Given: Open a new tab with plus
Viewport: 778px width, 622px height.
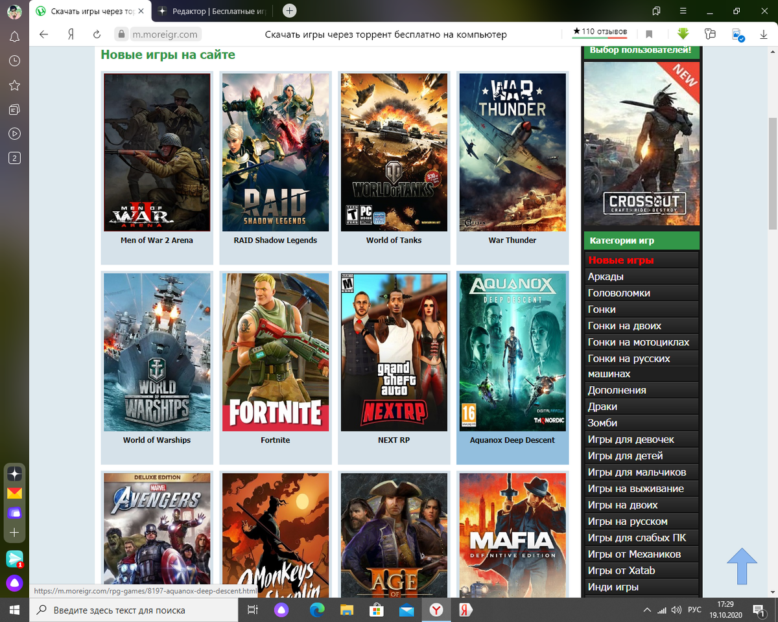Looking at the screenshot, I should pyautogui.click(x=290, y=10).
